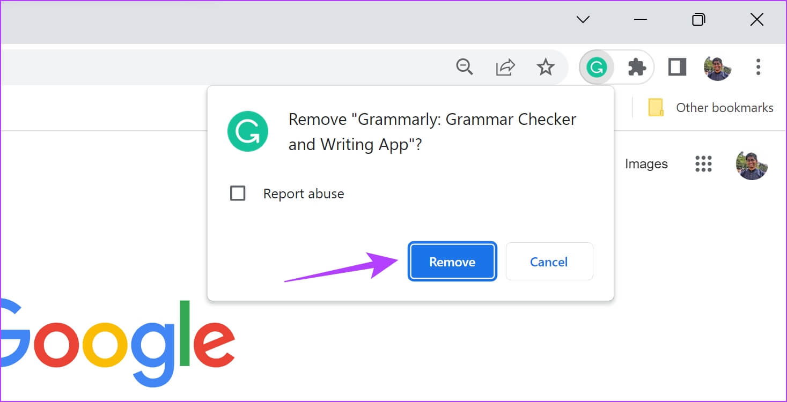This screenshot has height=402, width=787.
Task: Expand the tab search chevron in title bar
Action: [583, 20]
